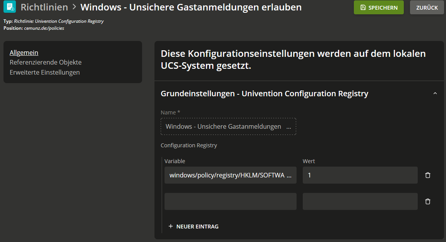Click the plus icon for NEUER EINTRAG
Image resolution: width=446 pixels, height=242 pixels.
171,226
